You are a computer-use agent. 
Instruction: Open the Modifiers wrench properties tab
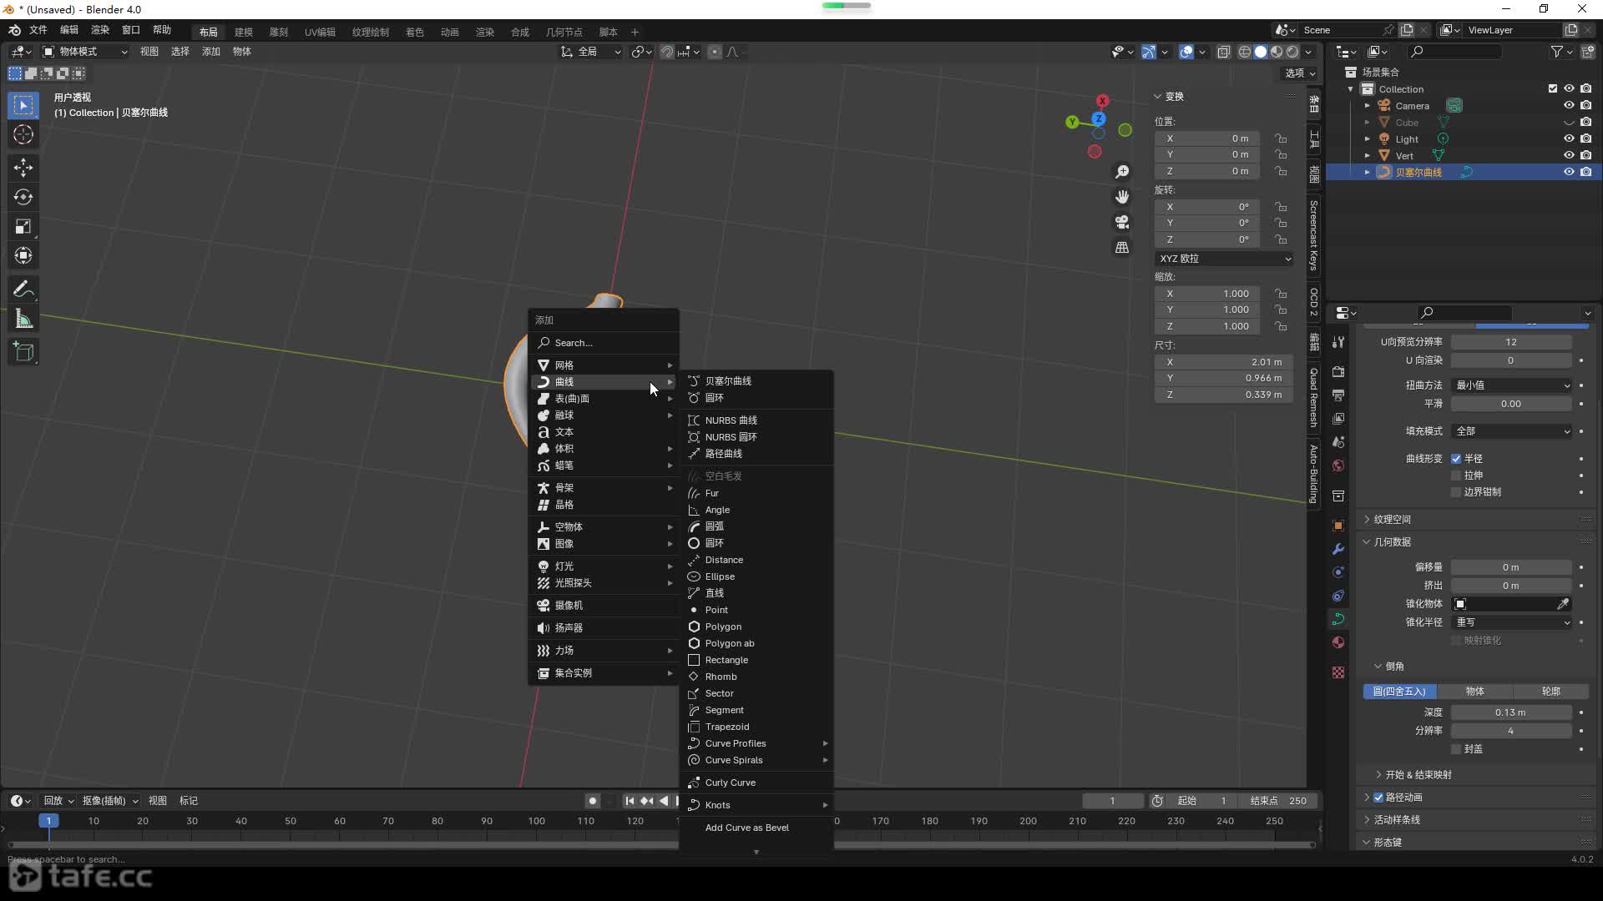point(1338,549)
